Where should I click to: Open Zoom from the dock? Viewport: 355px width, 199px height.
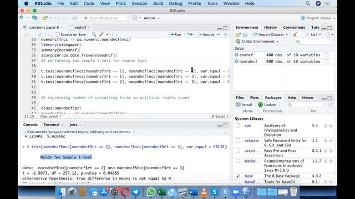[x=236, y=192]
